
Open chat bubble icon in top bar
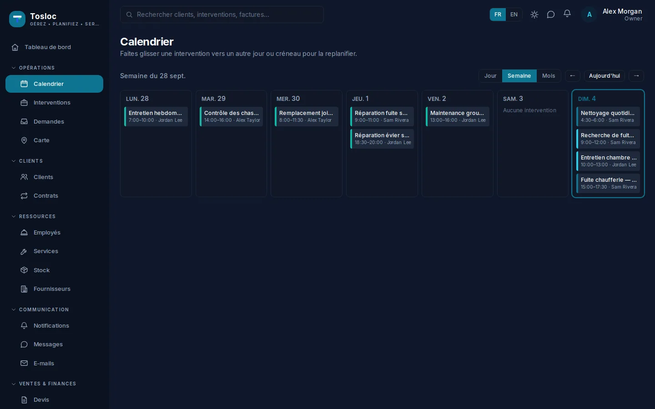pos(551,15)
